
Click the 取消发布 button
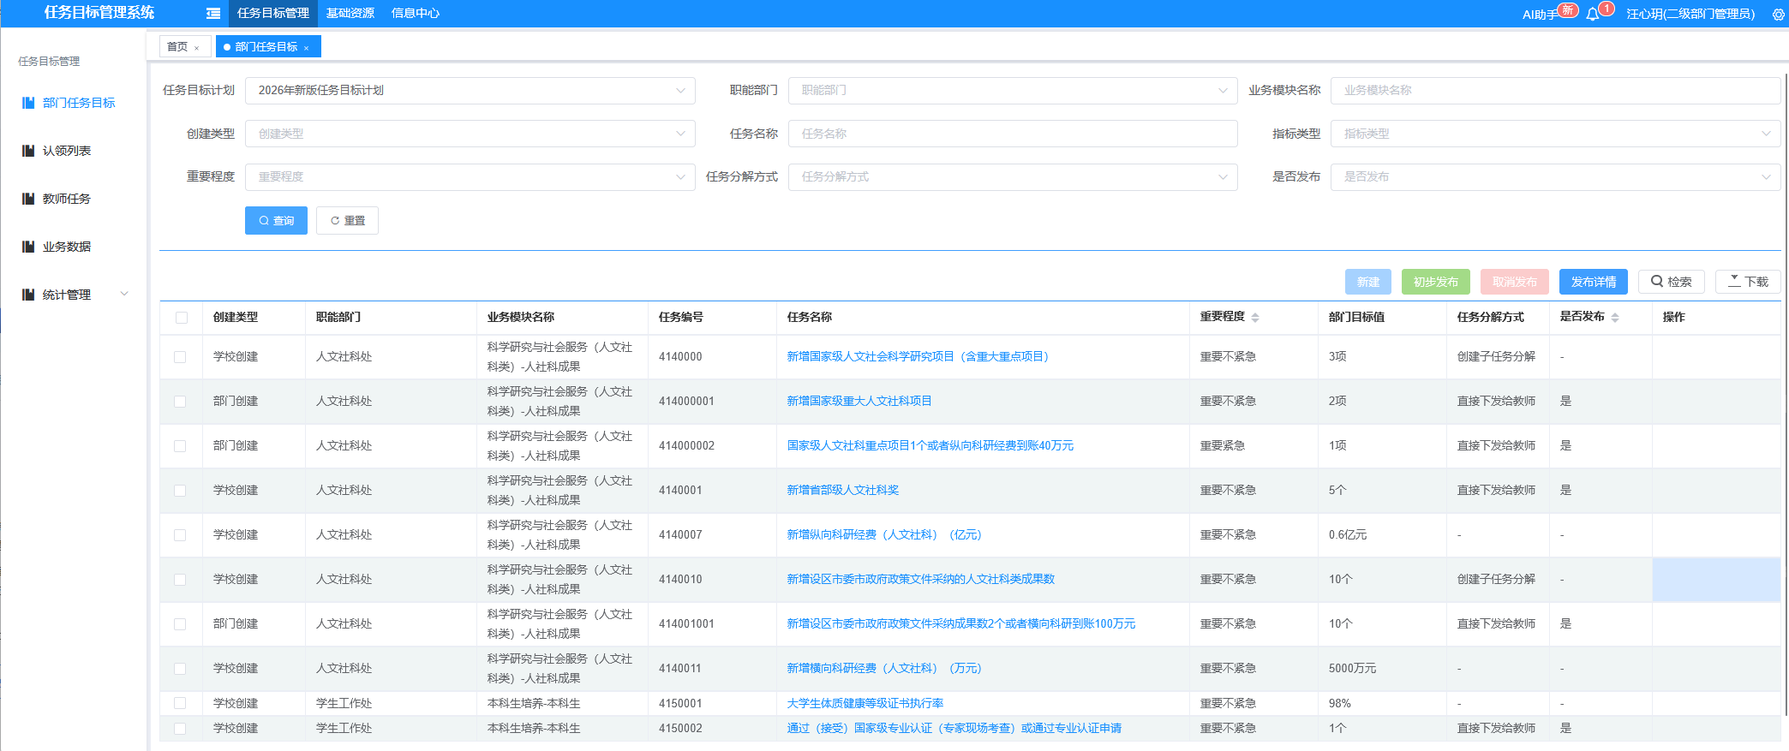click(1515, 282)
